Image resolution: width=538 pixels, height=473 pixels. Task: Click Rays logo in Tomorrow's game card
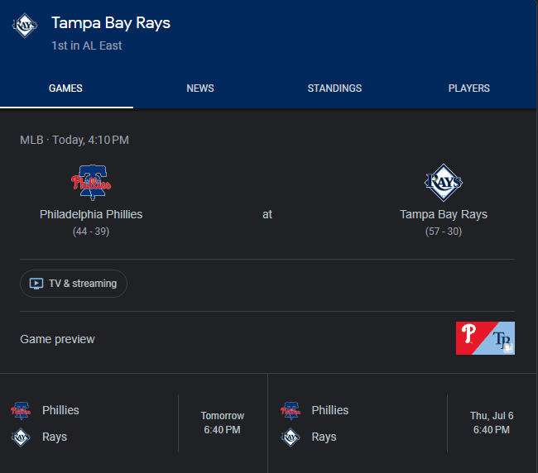click(21, 437)
